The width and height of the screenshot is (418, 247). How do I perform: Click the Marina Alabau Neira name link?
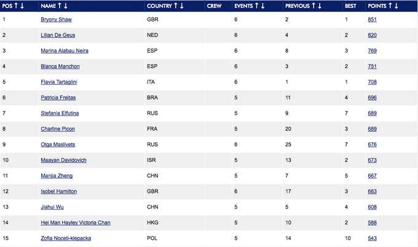click(x=69, y=51)
